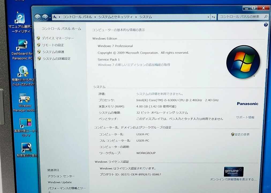
Task: Click the Intel Core i5-6300U processor value
Action: click(x=177, y=100)
